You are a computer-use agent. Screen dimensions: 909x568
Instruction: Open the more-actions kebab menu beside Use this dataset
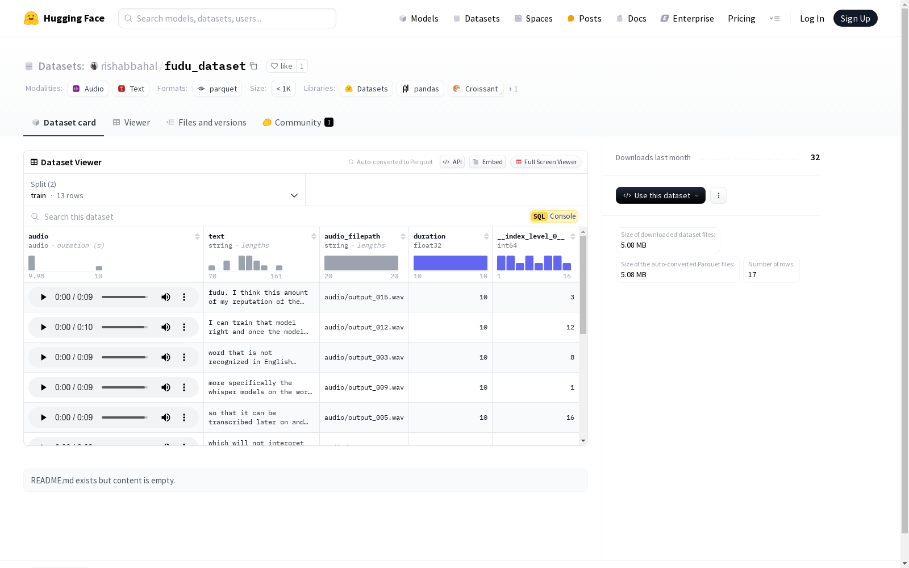tap(719, 195)
